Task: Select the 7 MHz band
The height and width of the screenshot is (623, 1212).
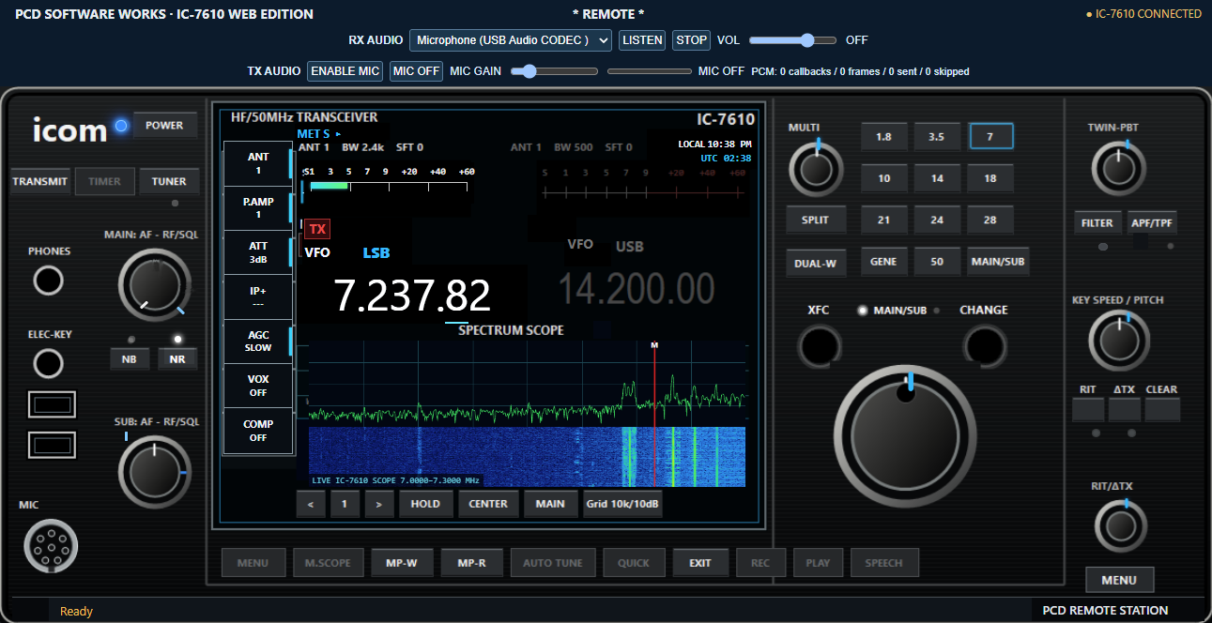Action: pyautogui.click(x=991, y=136)
